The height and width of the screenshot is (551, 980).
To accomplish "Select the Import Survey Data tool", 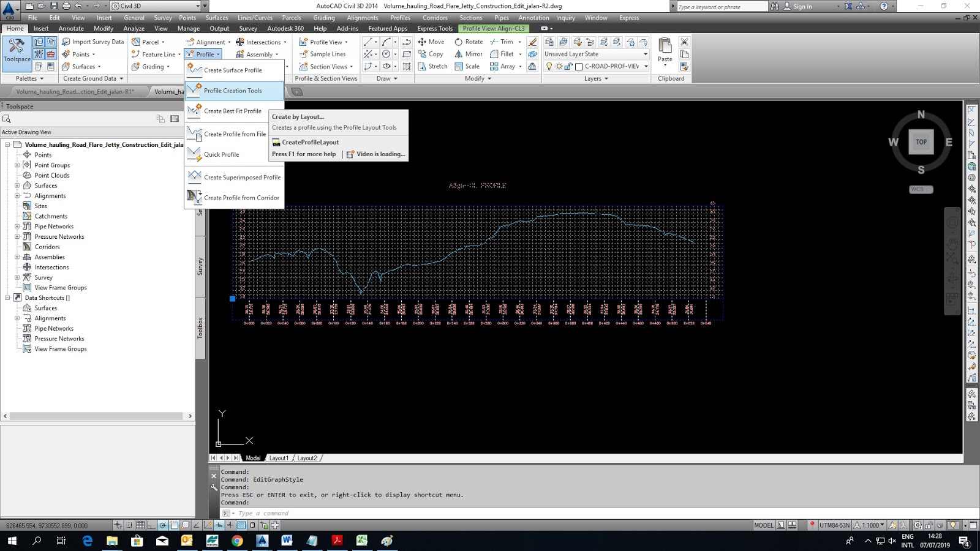I will click(92, 41).
